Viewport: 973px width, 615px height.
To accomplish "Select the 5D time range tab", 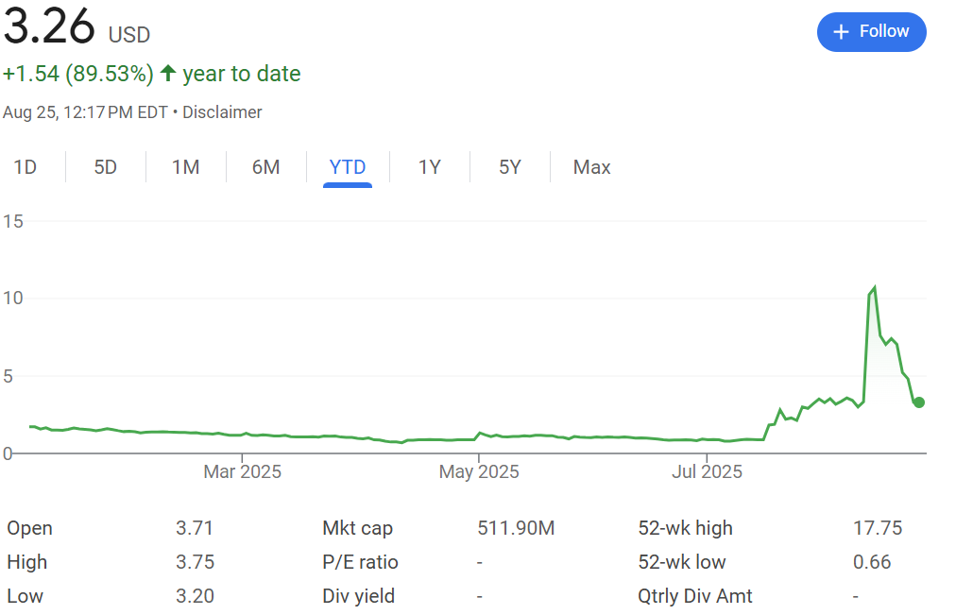I will (105, 167).
